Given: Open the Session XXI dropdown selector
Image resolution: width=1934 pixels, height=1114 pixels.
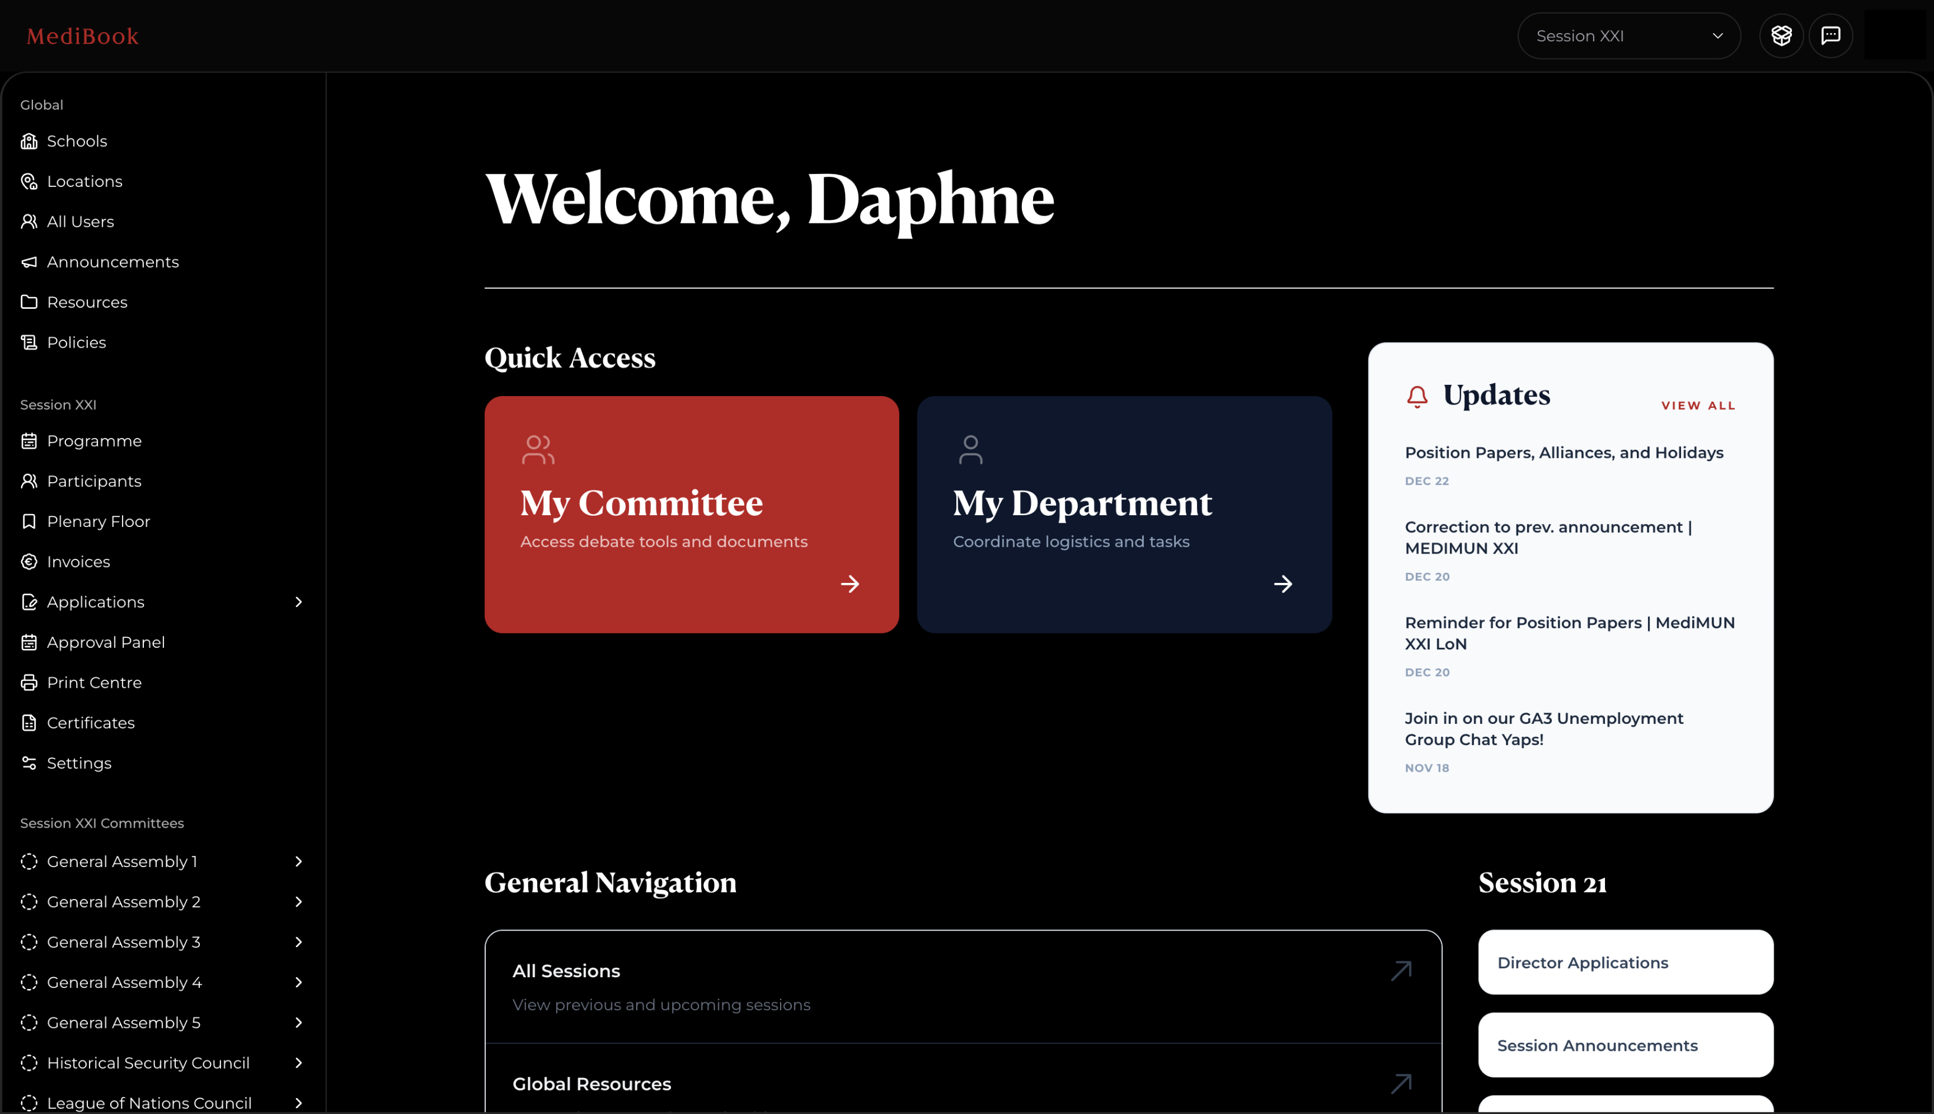Looking at the screenshot, I should (x=1628, y=36).
